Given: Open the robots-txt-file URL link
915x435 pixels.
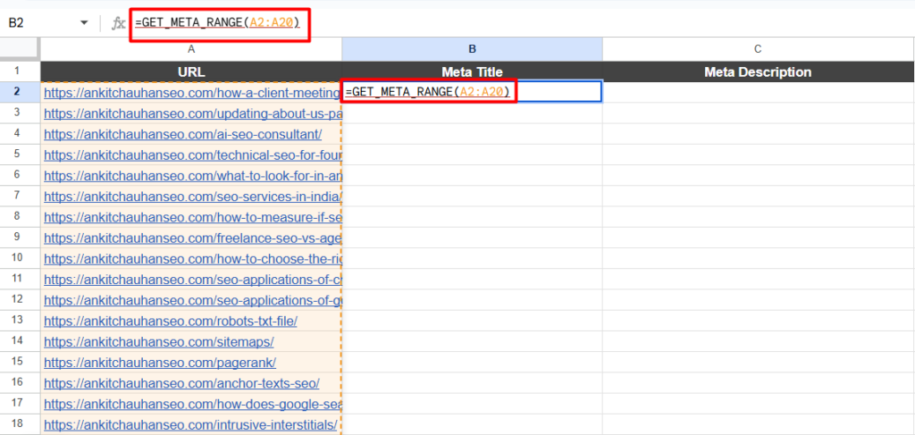Looking at the screenshot, I should [171, 322].
